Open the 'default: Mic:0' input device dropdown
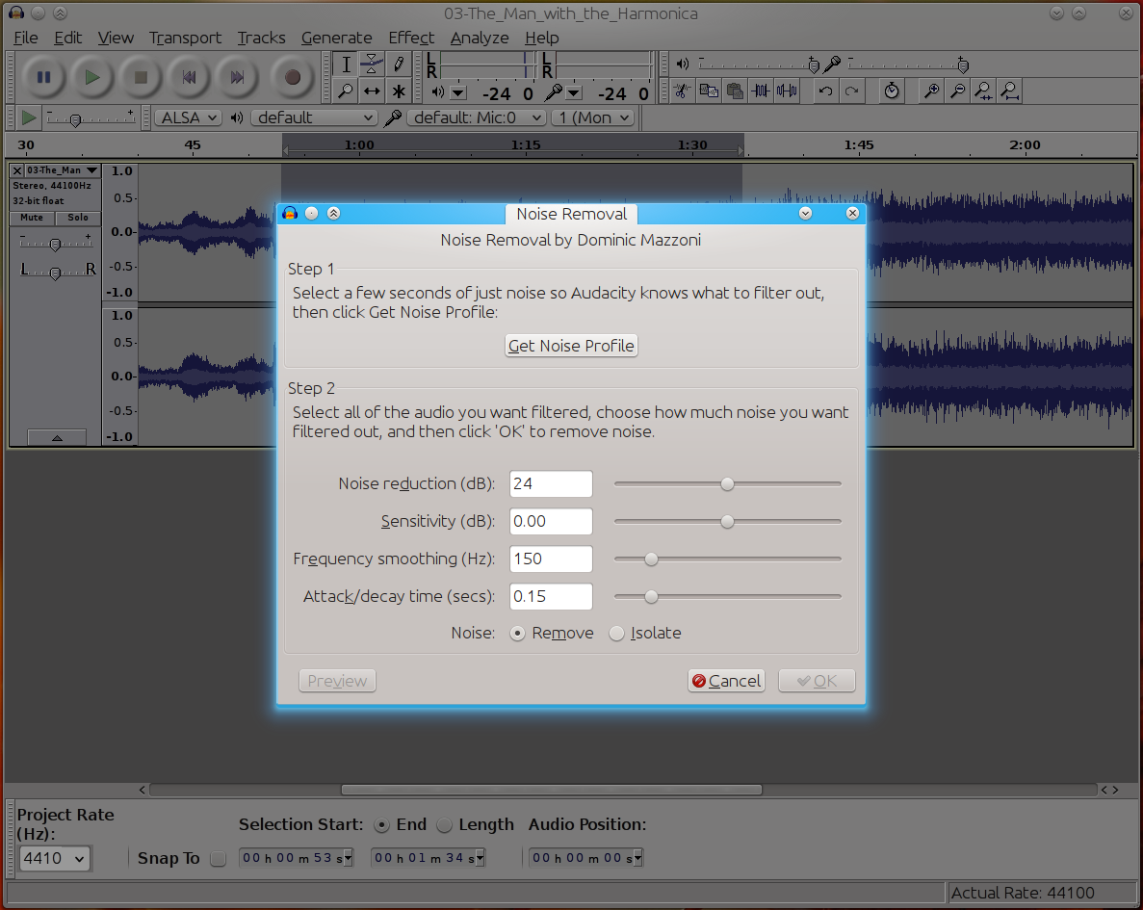Screen dimensions: 1143x910 pyautogui.click(x=477, y=117)
